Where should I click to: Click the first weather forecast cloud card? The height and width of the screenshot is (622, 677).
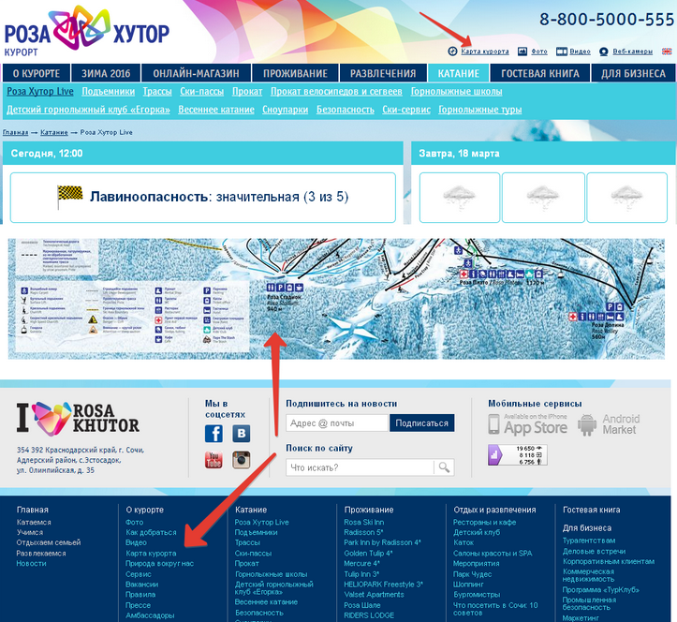click(x=460, y=198)
